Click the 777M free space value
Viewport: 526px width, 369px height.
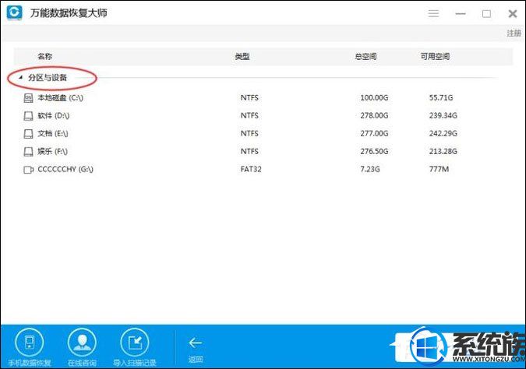click(x=440, y=169)
